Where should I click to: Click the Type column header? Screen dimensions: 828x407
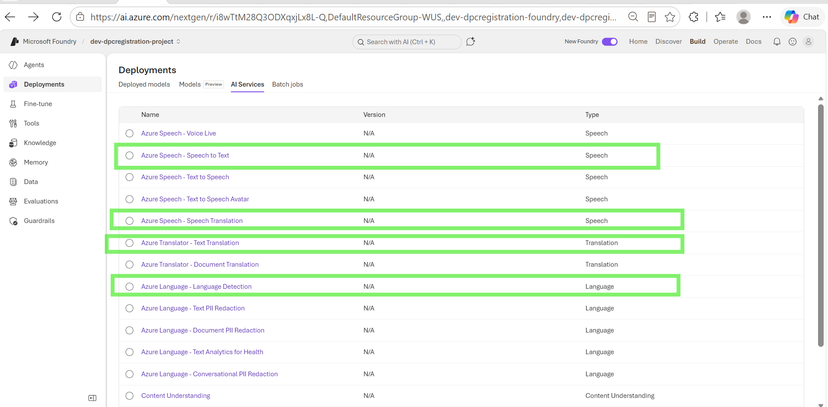592,115
